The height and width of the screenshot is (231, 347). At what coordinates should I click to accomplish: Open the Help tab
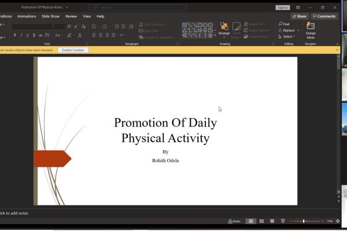pos(100,16)
